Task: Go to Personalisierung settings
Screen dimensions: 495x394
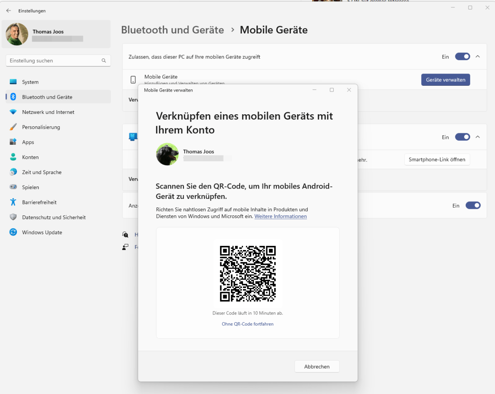Action: (58, 127)
